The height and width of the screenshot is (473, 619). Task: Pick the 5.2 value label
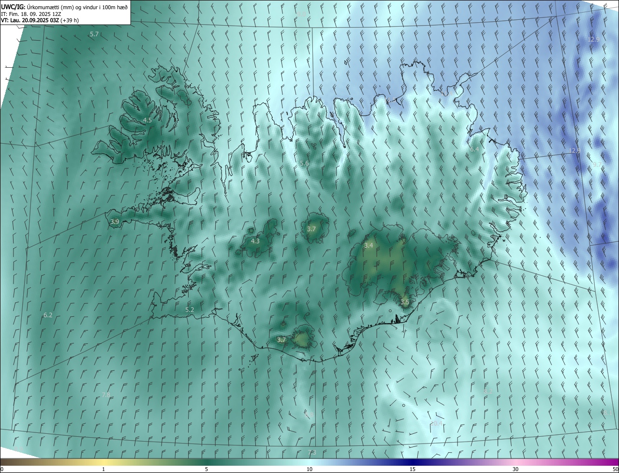[x=190, y=310]
